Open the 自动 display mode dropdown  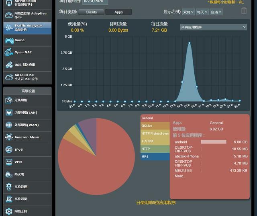pos(216,12)
